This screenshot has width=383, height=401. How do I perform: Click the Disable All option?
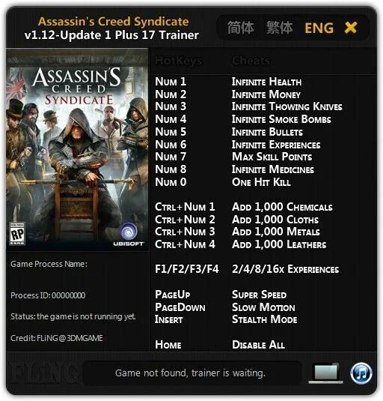coord(258,345)
